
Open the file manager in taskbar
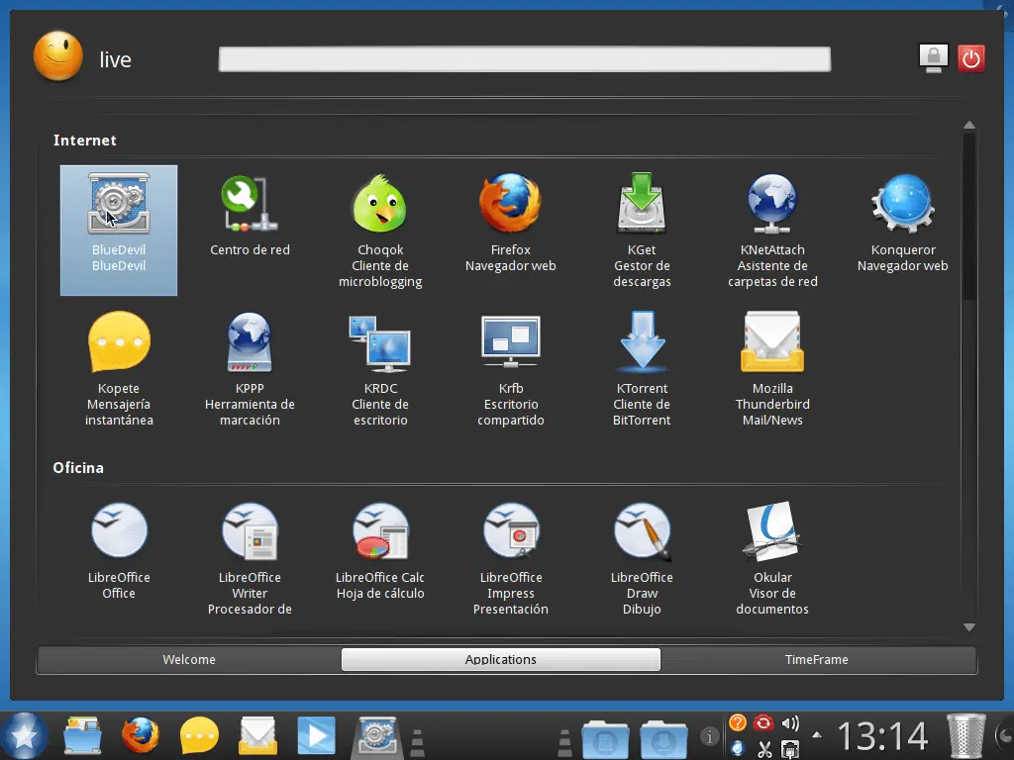click(82, 735)
